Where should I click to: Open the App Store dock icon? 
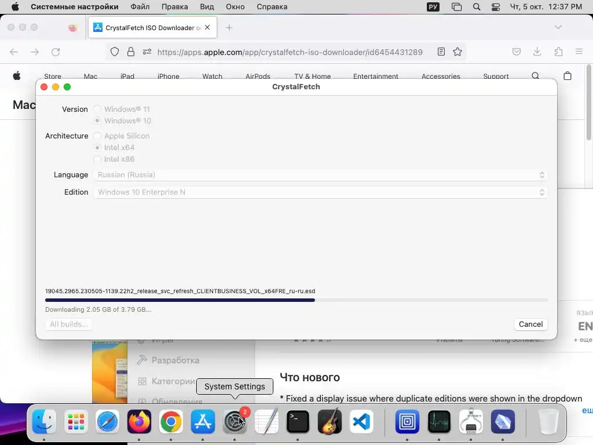pyautogui.click(x=203, y=421)
